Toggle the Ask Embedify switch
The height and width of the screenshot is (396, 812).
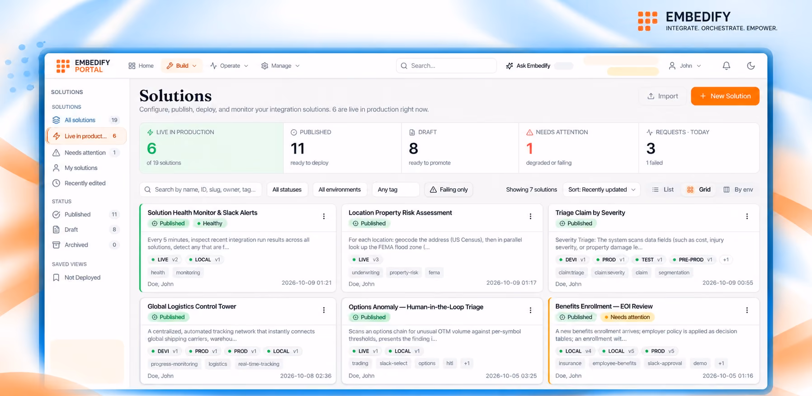[564, 66]
